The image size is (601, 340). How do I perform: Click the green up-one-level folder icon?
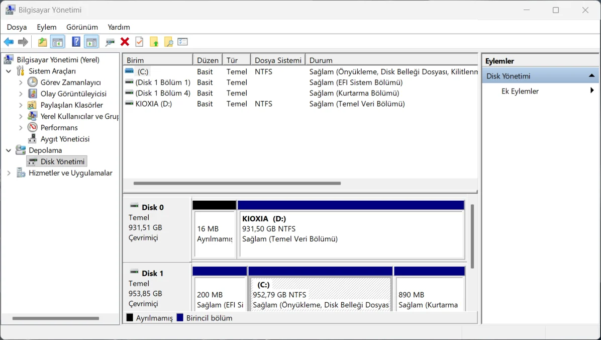[x=42, y=42]
